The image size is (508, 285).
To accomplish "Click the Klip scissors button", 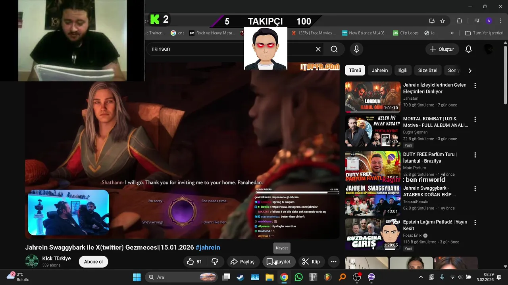I will 311,262.
